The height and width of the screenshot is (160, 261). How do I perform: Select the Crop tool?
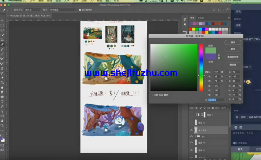2,40
